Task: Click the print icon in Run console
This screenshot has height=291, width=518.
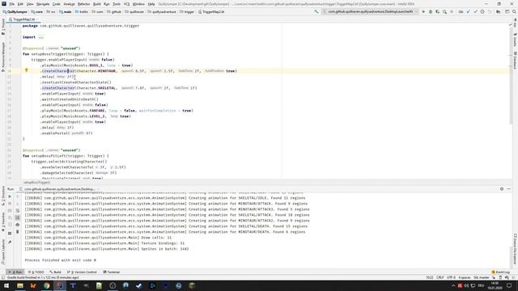Action: coord(18,225)
